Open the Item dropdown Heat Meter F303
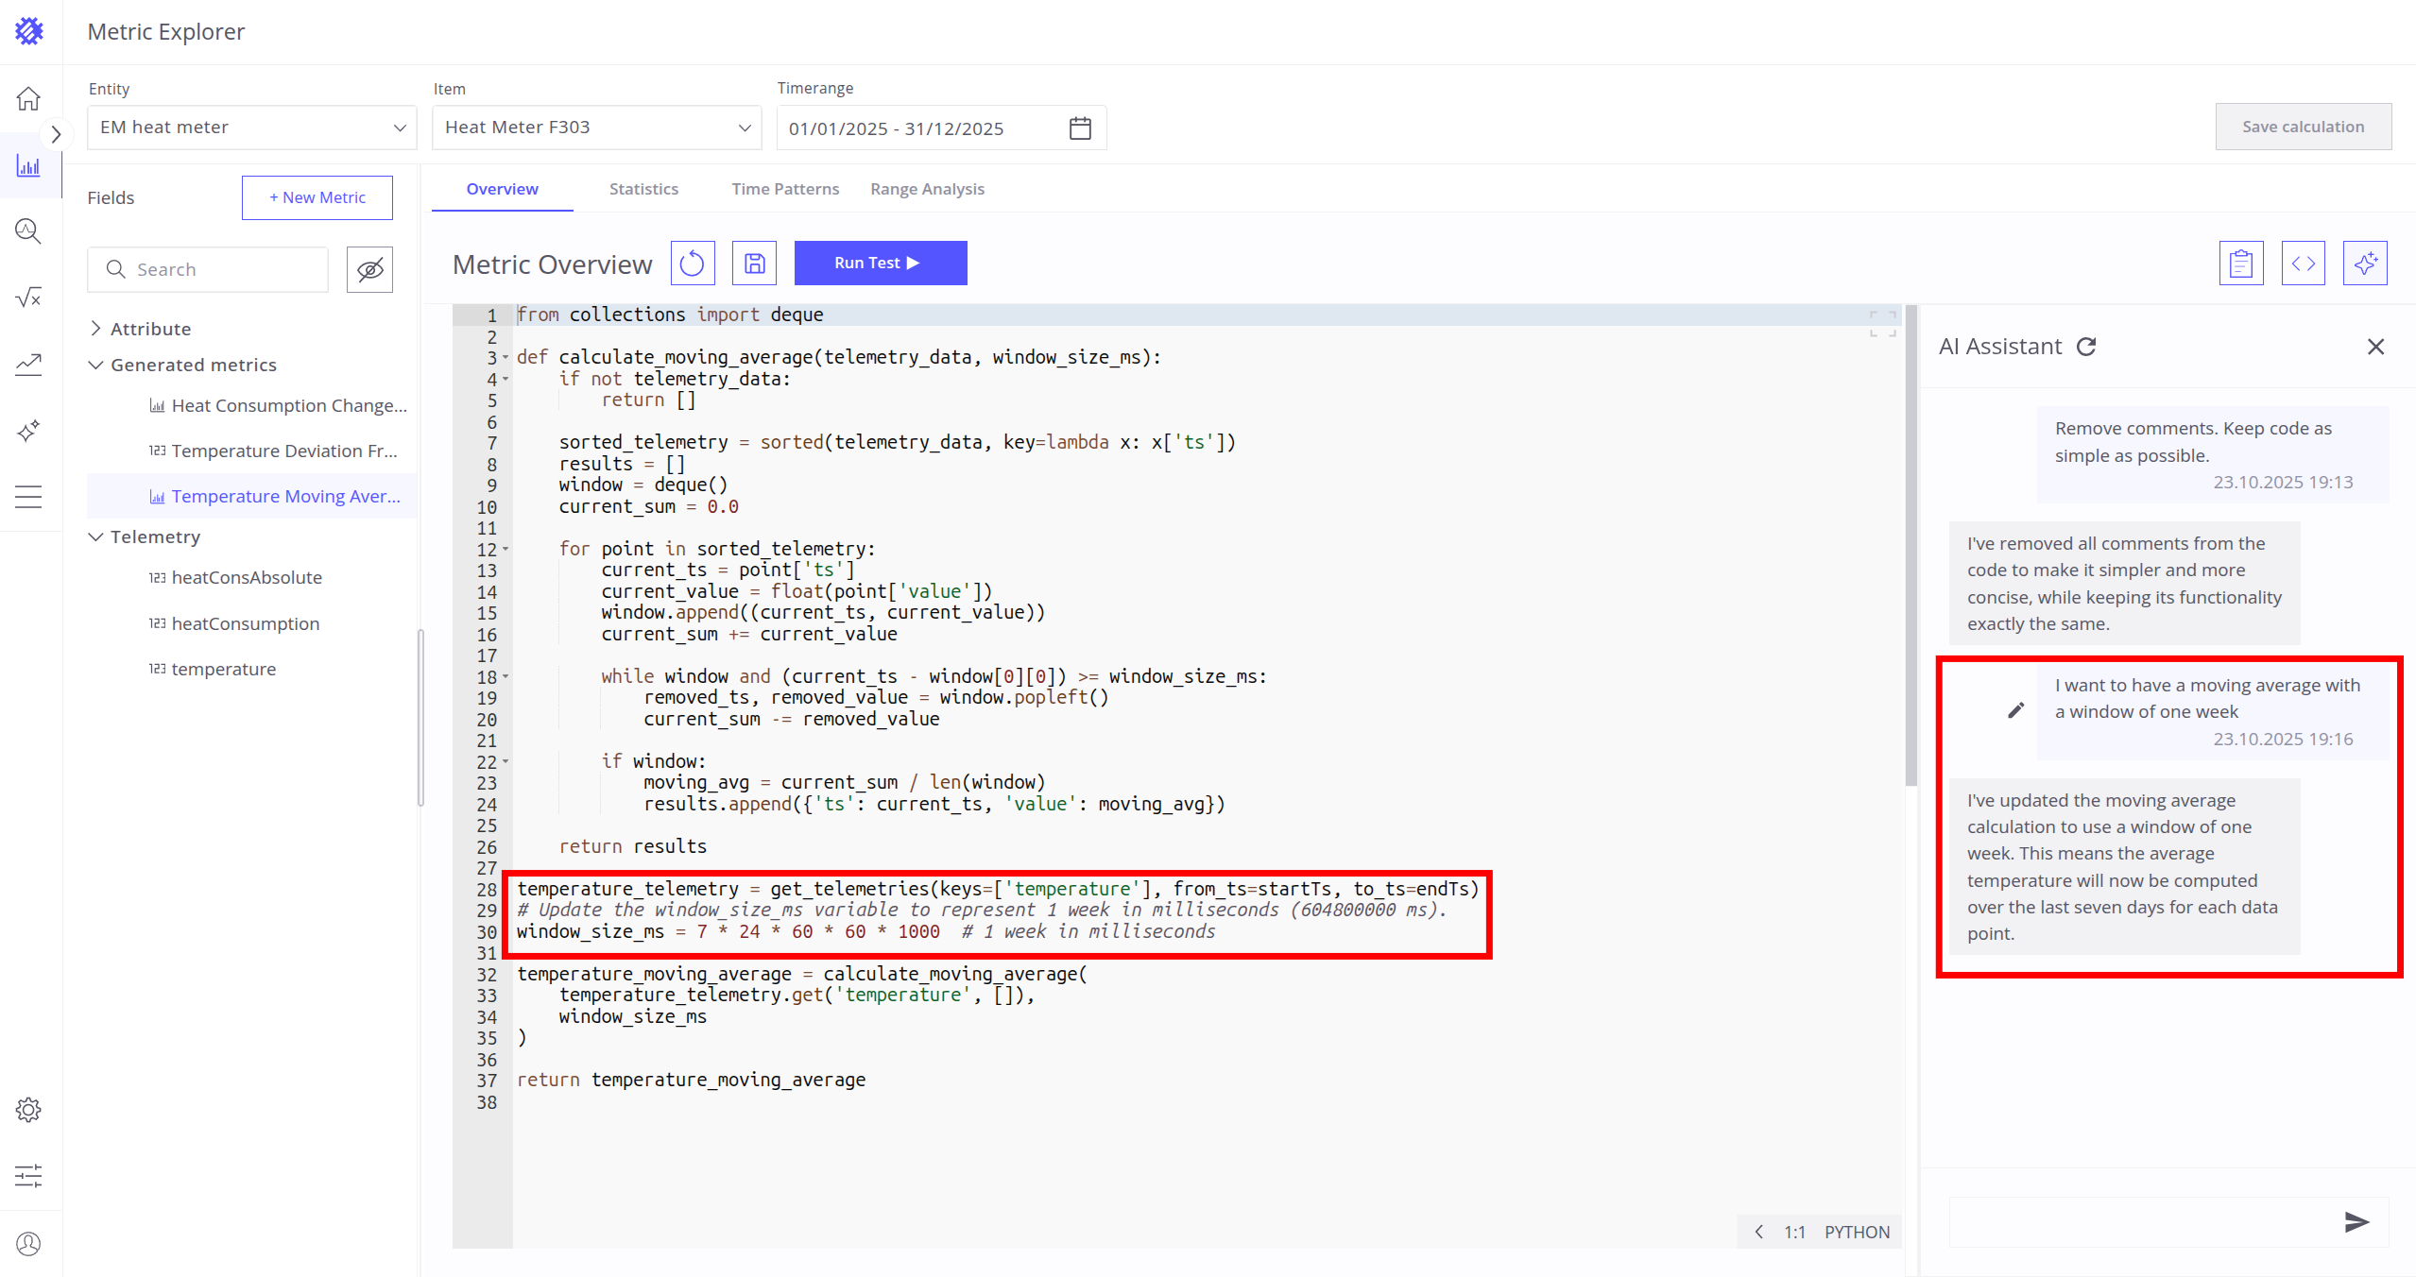 [596, 128]
